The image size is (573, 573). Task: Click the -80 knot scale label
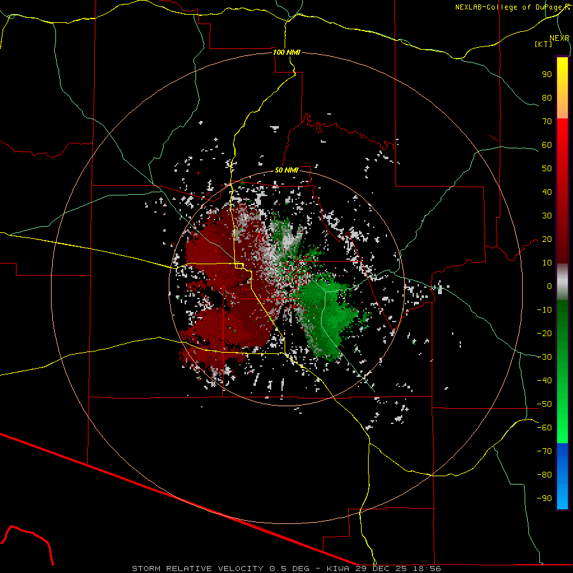pyautogui.click(x=544, y=475)
